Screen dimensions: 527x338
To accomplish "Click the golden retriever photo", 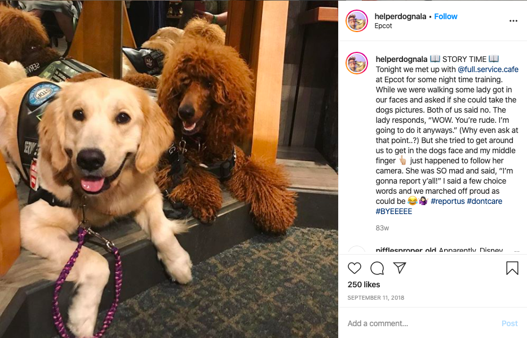I will pyautogui.click(x=169, y=169).
